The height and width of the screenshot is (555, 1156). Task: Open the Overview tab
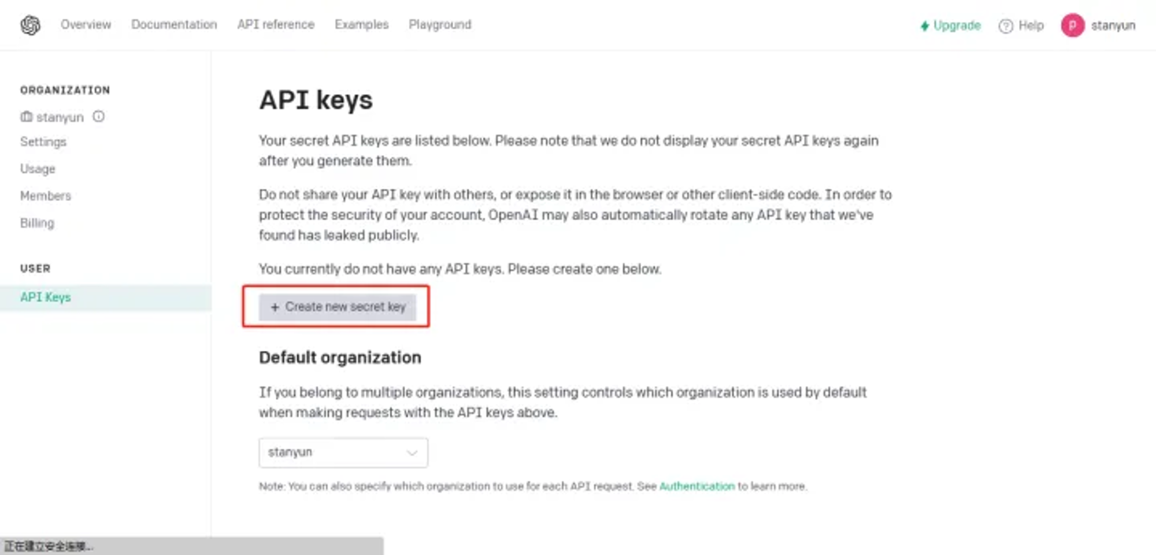click(86, 25)
